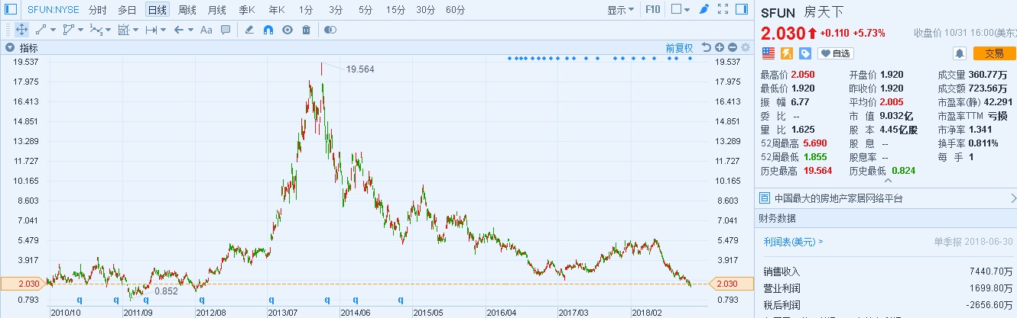Viewport: 1017px width, 318px height.
Task: Select the 3分 interval
Action: click(x=336, y=10)
